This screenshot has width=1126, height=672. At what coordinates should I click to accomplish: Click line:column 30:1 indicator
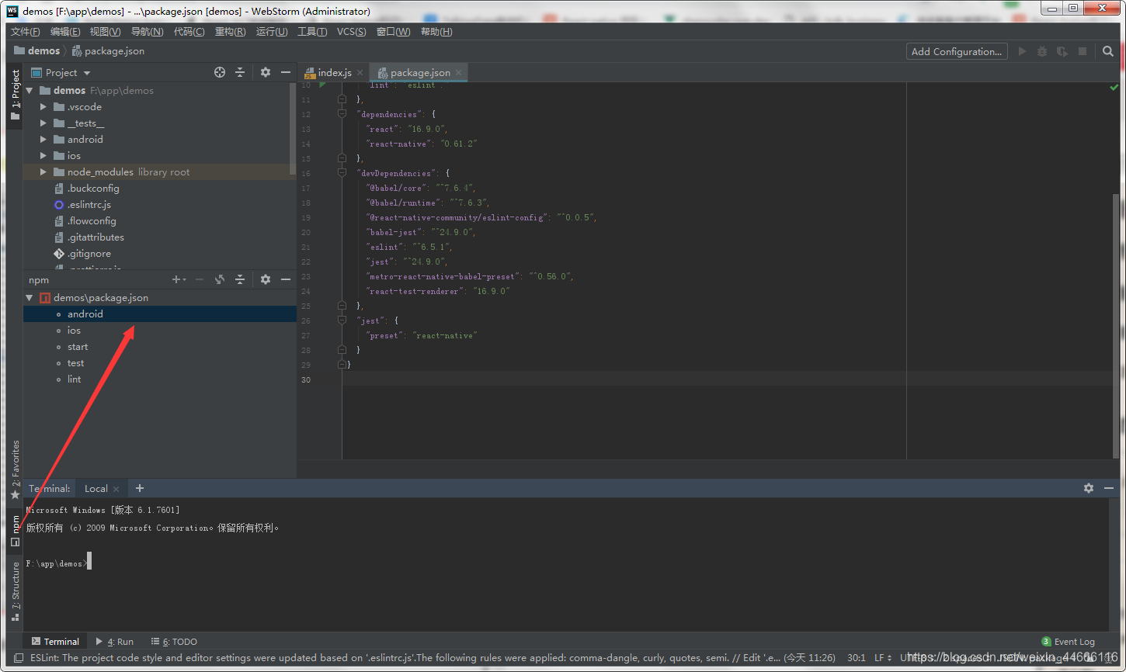click(857, 657)
